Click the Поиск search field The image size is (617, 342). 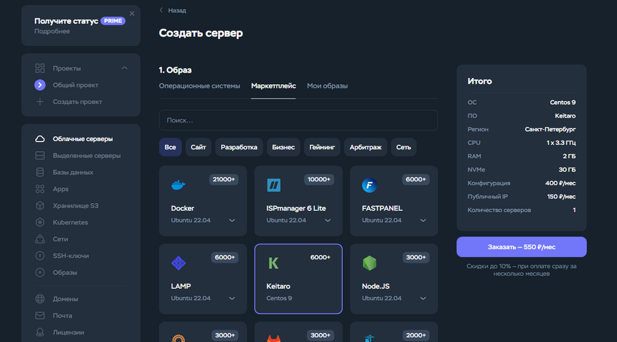pyautogui.click(x=298, y=120)
